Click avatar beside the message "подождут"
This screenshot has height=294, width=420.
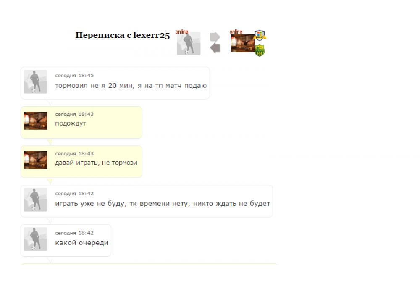coord(35,121)
